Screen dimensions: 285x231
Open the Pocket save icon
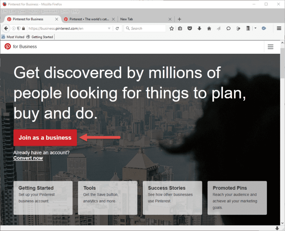(x=190, y=29)
